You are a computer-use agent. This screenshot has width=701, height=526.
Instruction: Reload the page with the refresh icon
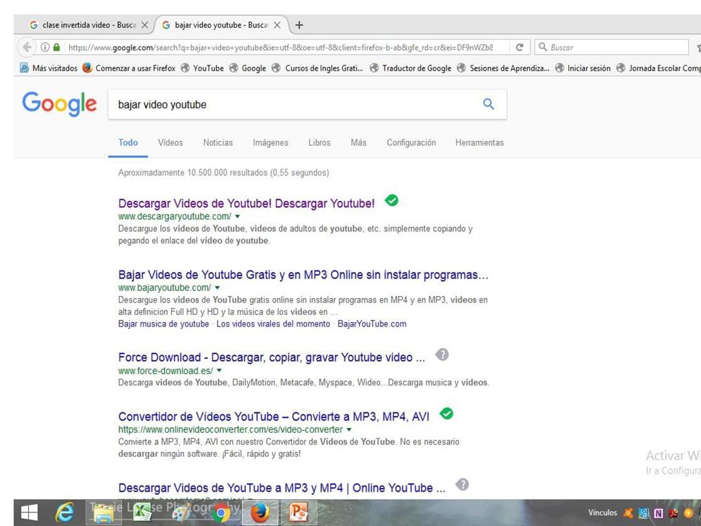click(520, 47)
